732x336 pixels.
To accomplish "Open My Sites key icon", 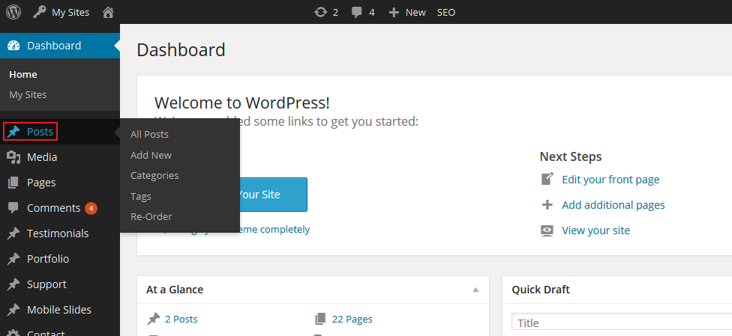I will [x=39, y=12].
